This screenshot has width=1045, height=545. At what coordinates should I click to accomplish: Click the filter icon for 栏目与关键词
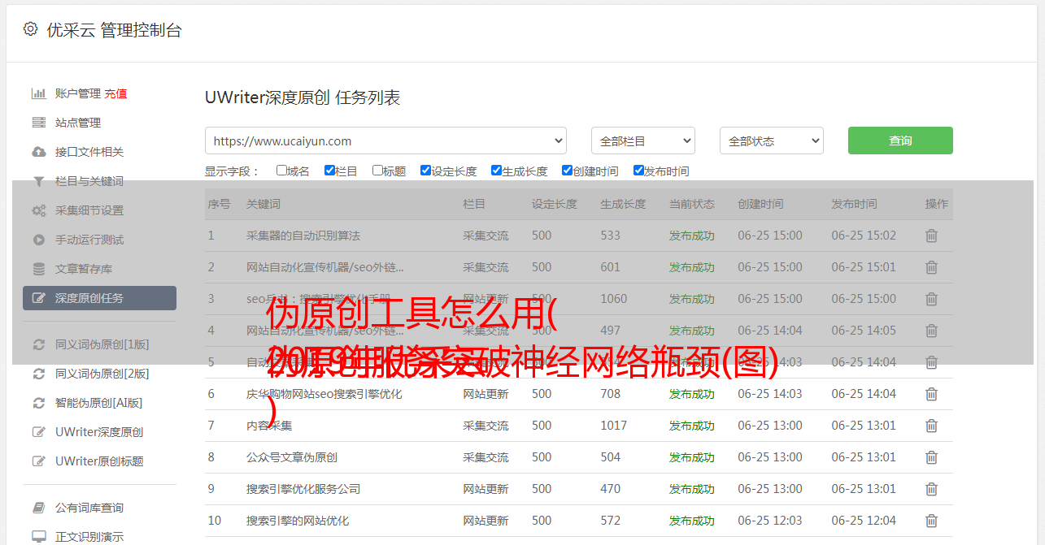(38, 181)
